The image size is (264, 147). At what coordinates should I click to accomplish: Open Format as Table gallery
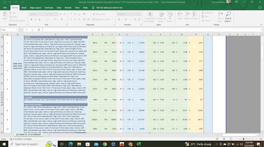161,17
